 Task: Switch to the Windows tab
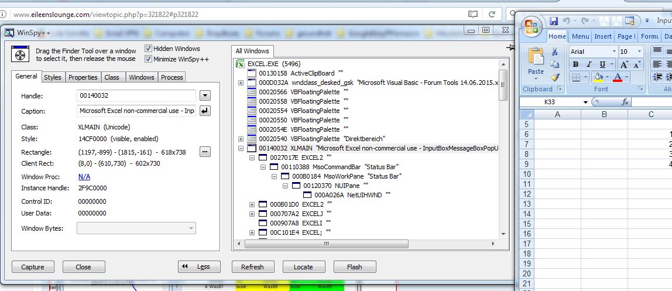click(x=142, y=77)
